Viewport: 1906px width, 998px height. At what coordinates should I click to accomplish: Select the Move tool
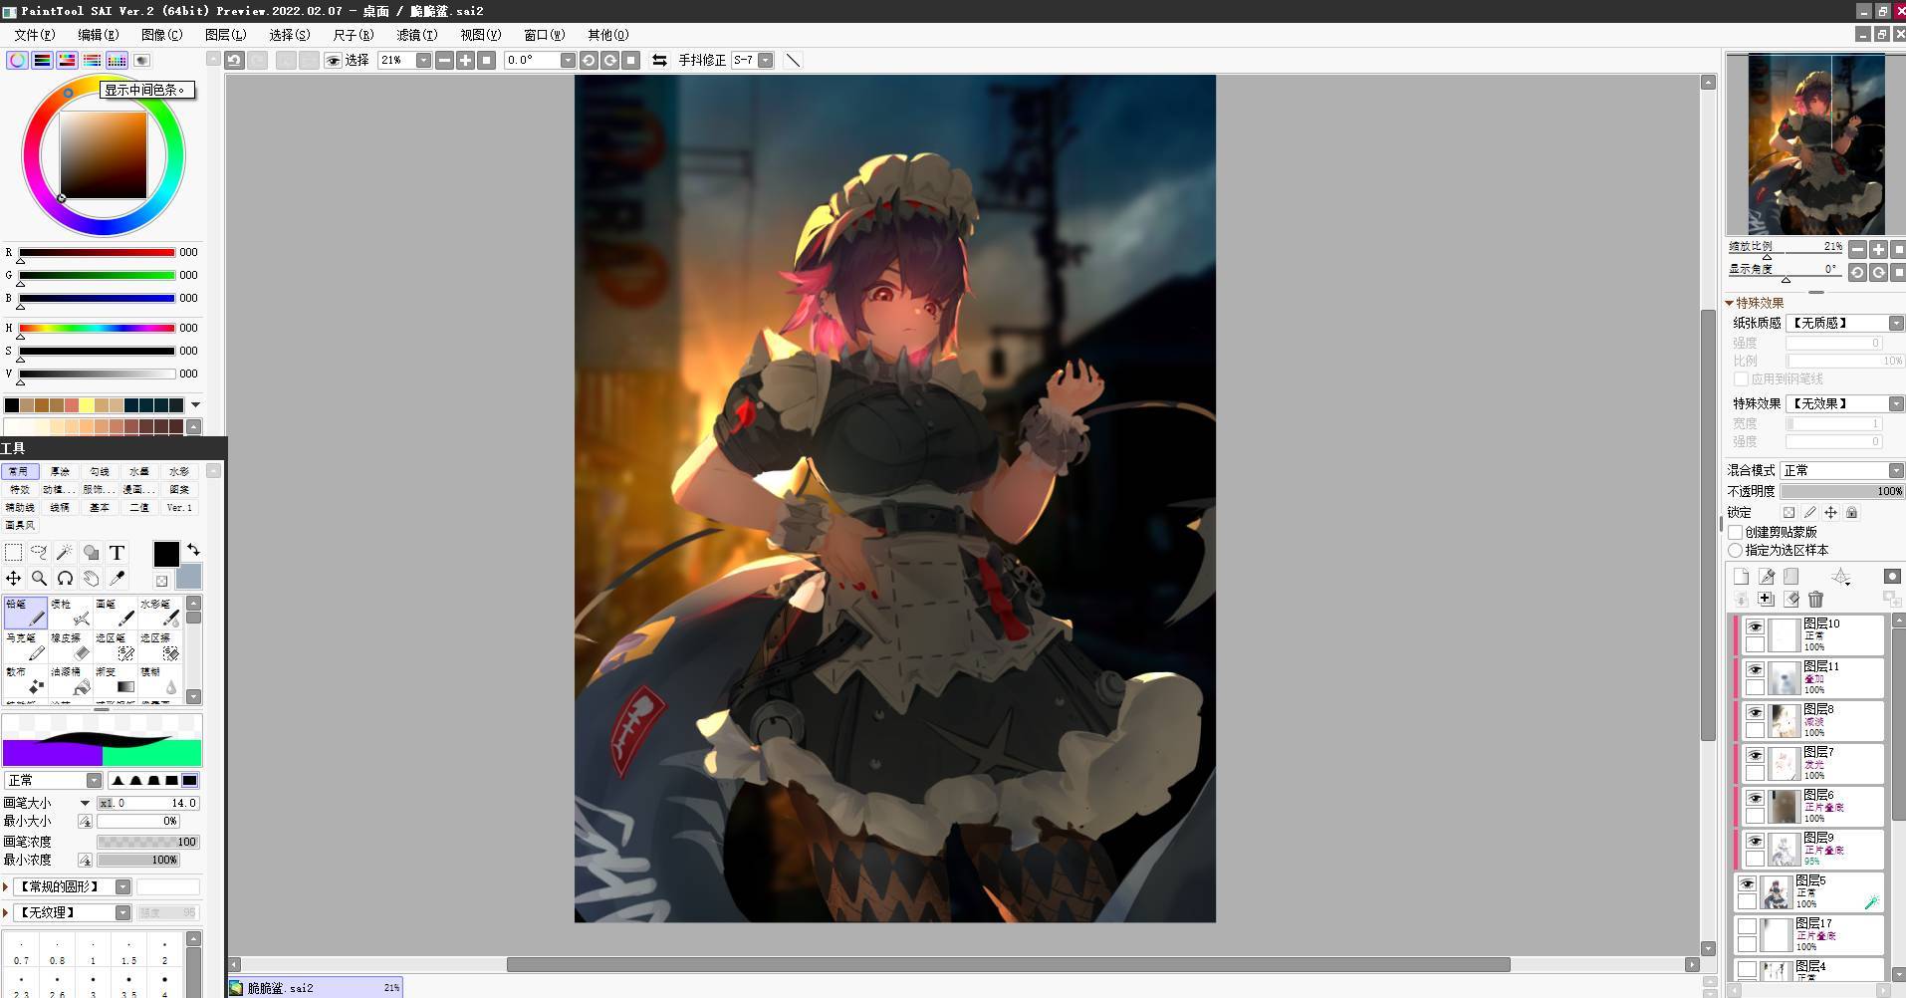tap(13, 578)
